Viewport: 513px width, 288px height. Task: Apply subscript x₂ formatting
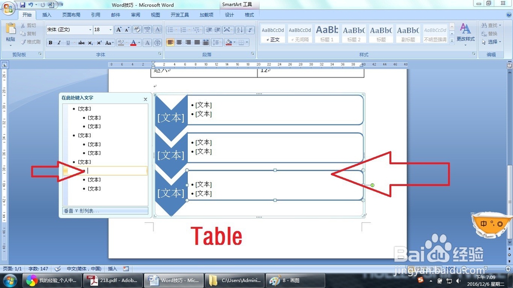click(90, 43)
